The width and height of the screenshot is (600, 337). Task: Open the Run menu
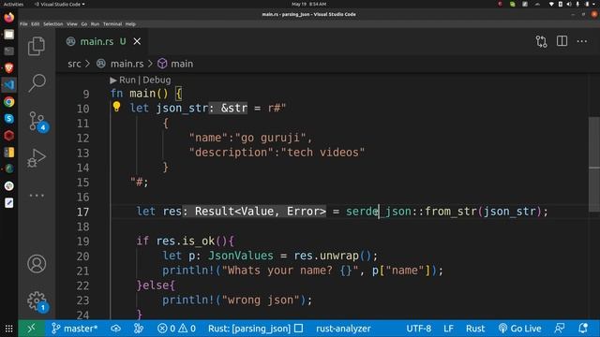[95, 24]
